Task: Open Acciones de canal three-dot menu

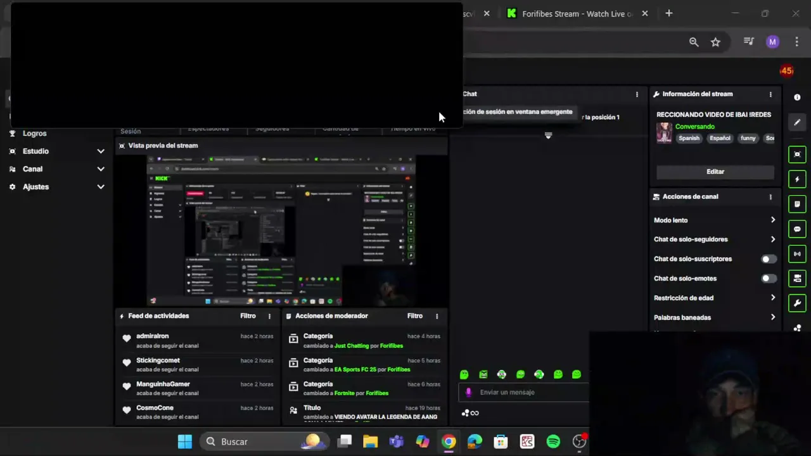Action: coord(770,197)
